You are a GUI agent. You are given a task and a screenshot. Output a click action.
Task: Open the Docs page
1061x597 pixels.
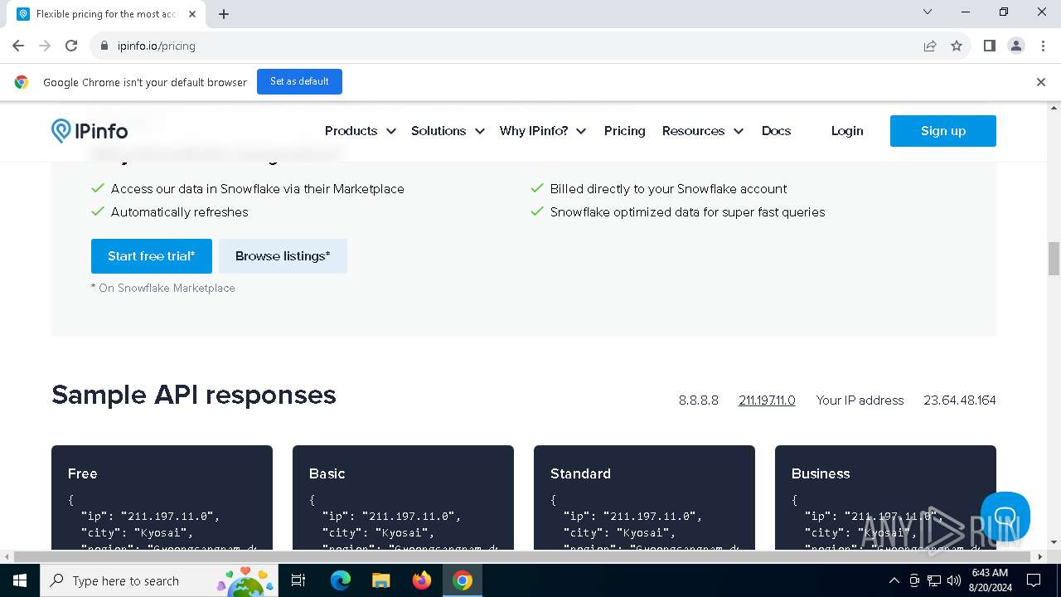[x=776, y=131]
